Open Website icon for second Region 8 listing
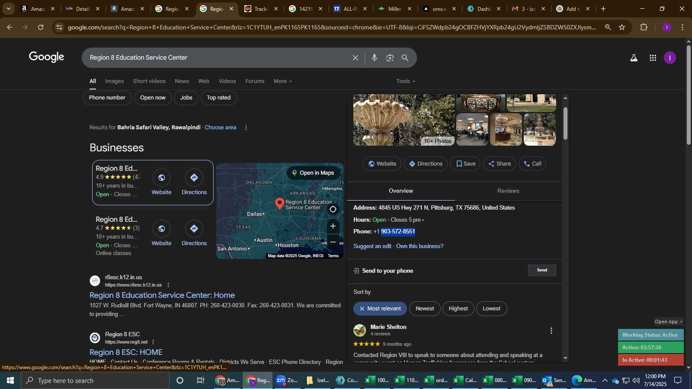 [161, 229]
